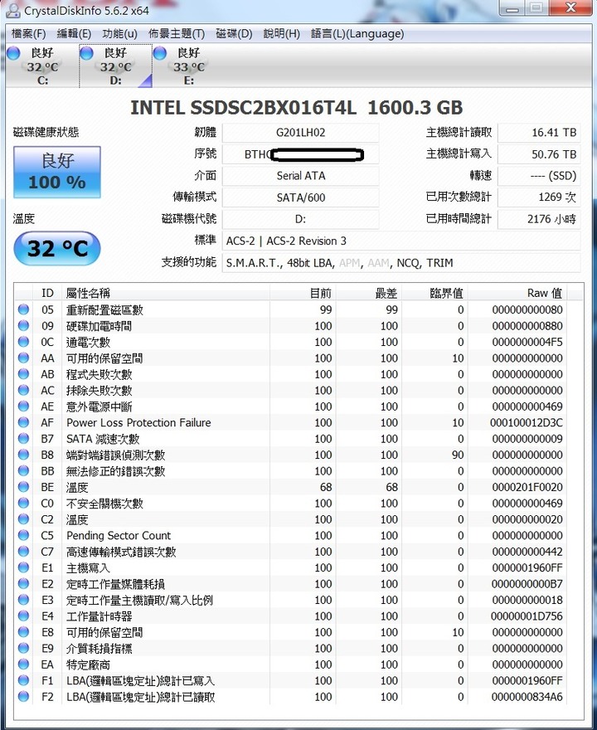Click the raw value 0000201F0020

click(x=527, y=488)
